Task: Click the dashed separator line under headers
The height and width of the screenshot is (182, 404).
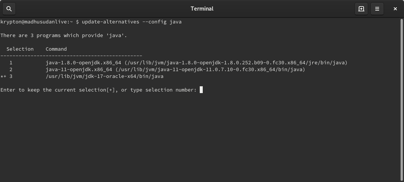Action: click(71, 56)
